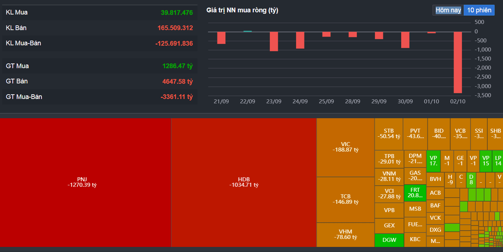Select the TPB tile showing -29.01 tỷ

point(389,159)
